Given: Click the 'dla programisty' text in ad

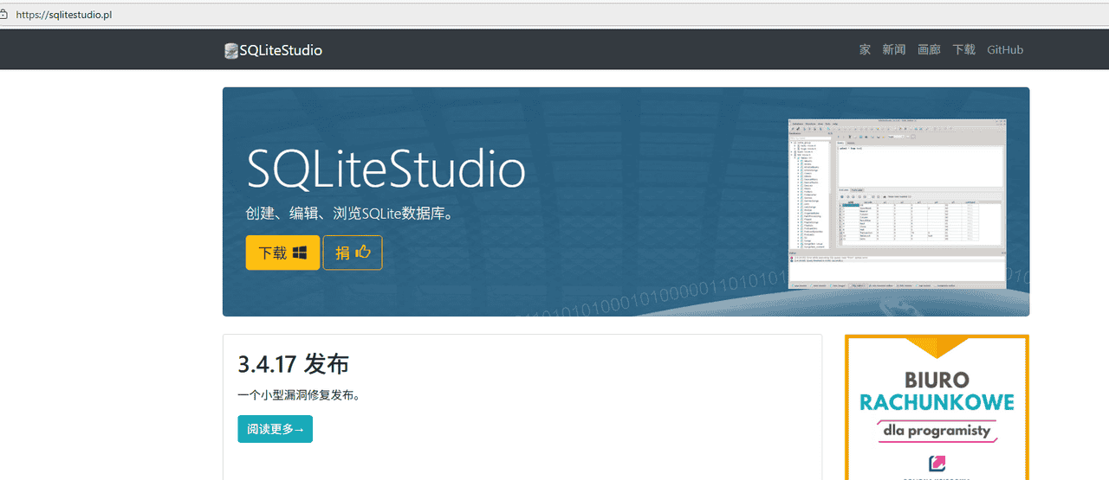Looking at the screenshot, I should click(937, 430).
